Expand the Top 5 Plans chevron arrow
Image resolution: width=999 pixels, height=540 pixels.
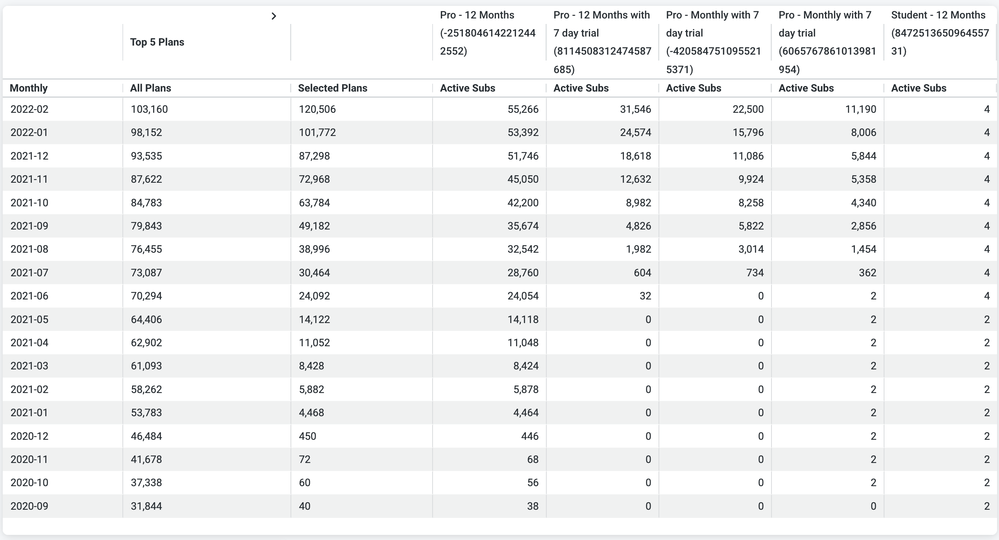[x=274, y=16]
